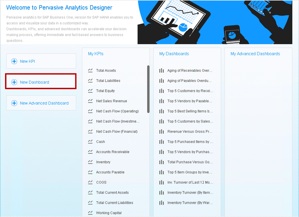The width and height of the screenshot is (299, 217).
Task: Open Aging of Receivables Over... dashboard
Action: point(190,71)
